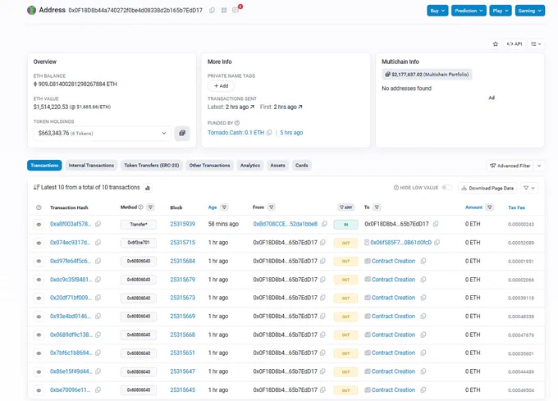Open the QR code icon beside address
Image resolution: width=558 pixels, height=401 pixels.
(x=224, y=11)
